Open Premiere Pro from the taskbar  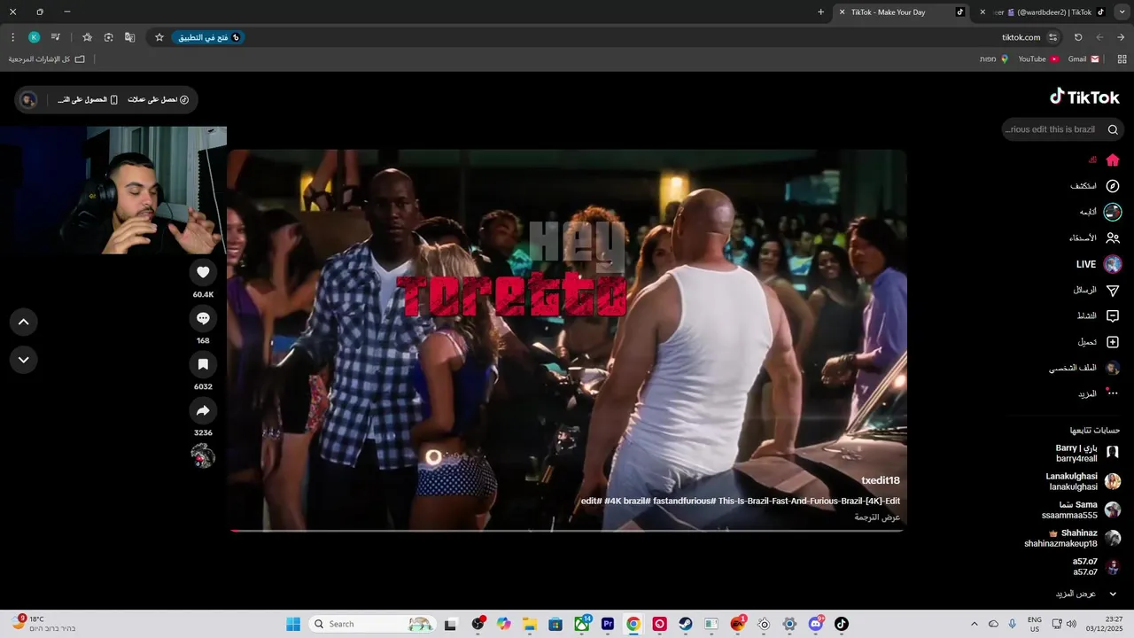tap(608, 624)
